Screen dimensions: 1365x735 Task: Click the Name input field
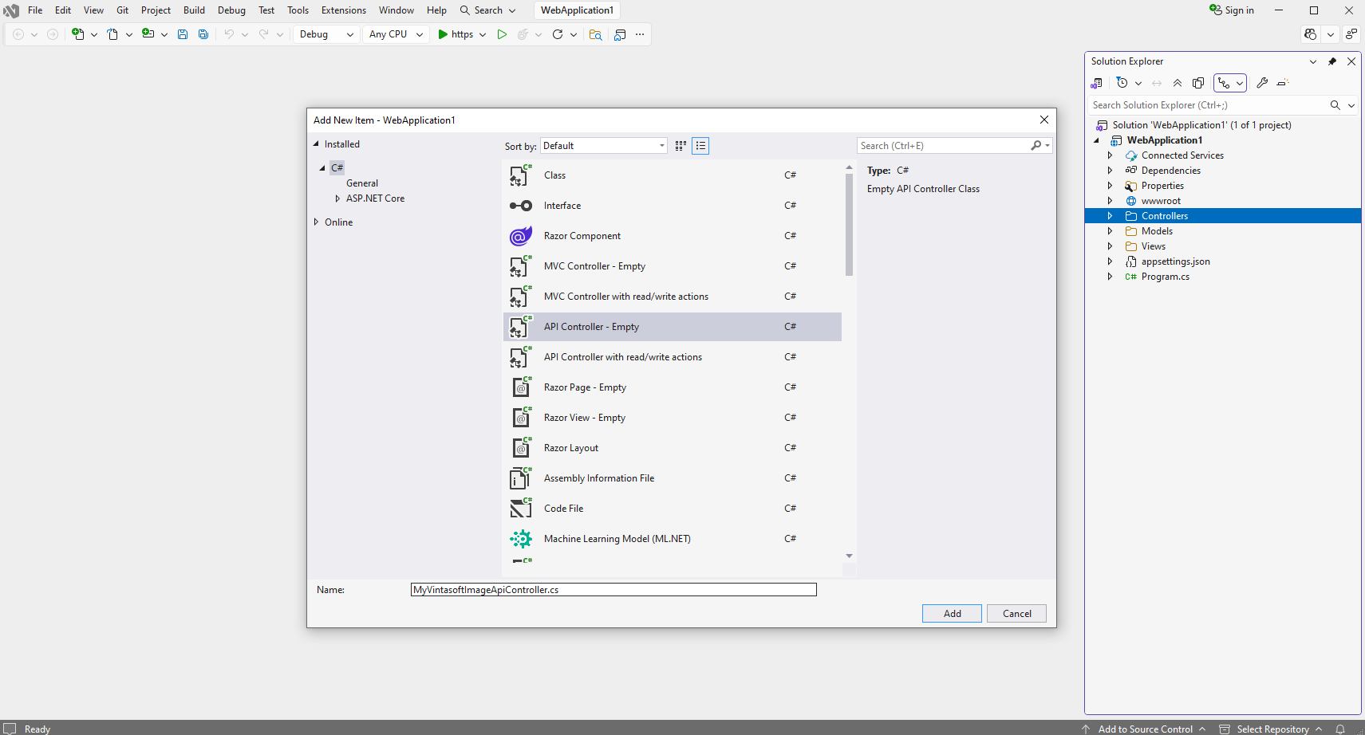[x=613, y=590]
